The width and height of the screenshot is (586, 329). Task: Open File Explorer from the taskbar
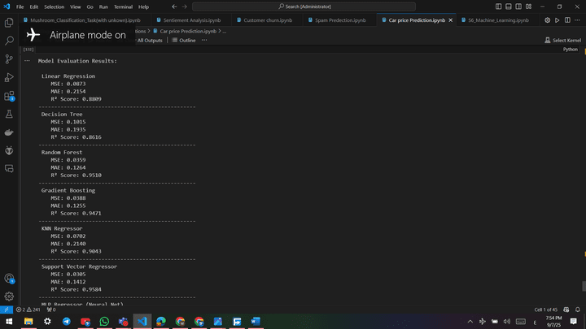pyautogui.click(x=28, y=321)
